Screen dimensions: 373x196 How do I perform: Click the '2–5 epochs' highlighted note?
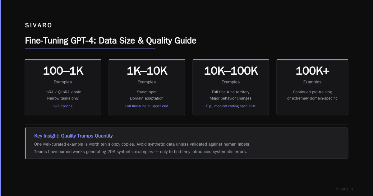(x=63, y=106)
